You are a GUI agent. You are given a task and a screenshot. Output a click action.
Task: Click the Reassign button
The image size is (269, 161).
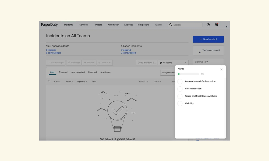click(x=74, y=63)
